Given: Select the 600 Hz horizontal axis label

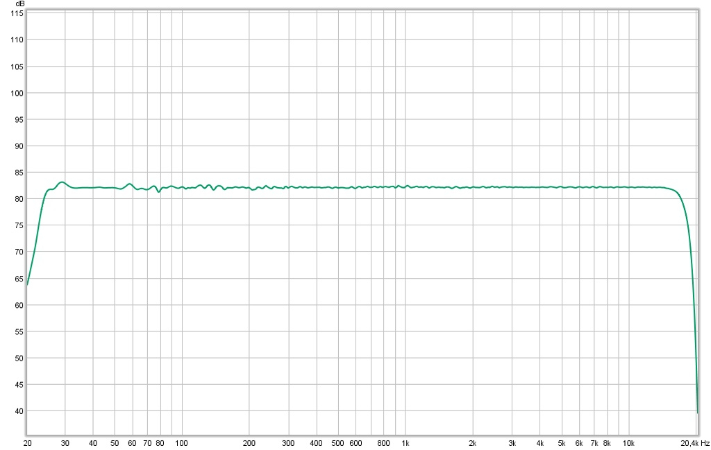Looking at the screenshot, I should (356, 443).
